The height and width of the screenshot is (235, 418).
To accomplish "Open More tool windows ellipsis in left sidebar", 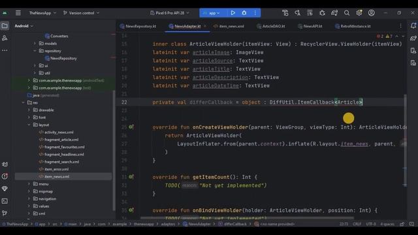I will pyautogui.click(x=5, y=50).
